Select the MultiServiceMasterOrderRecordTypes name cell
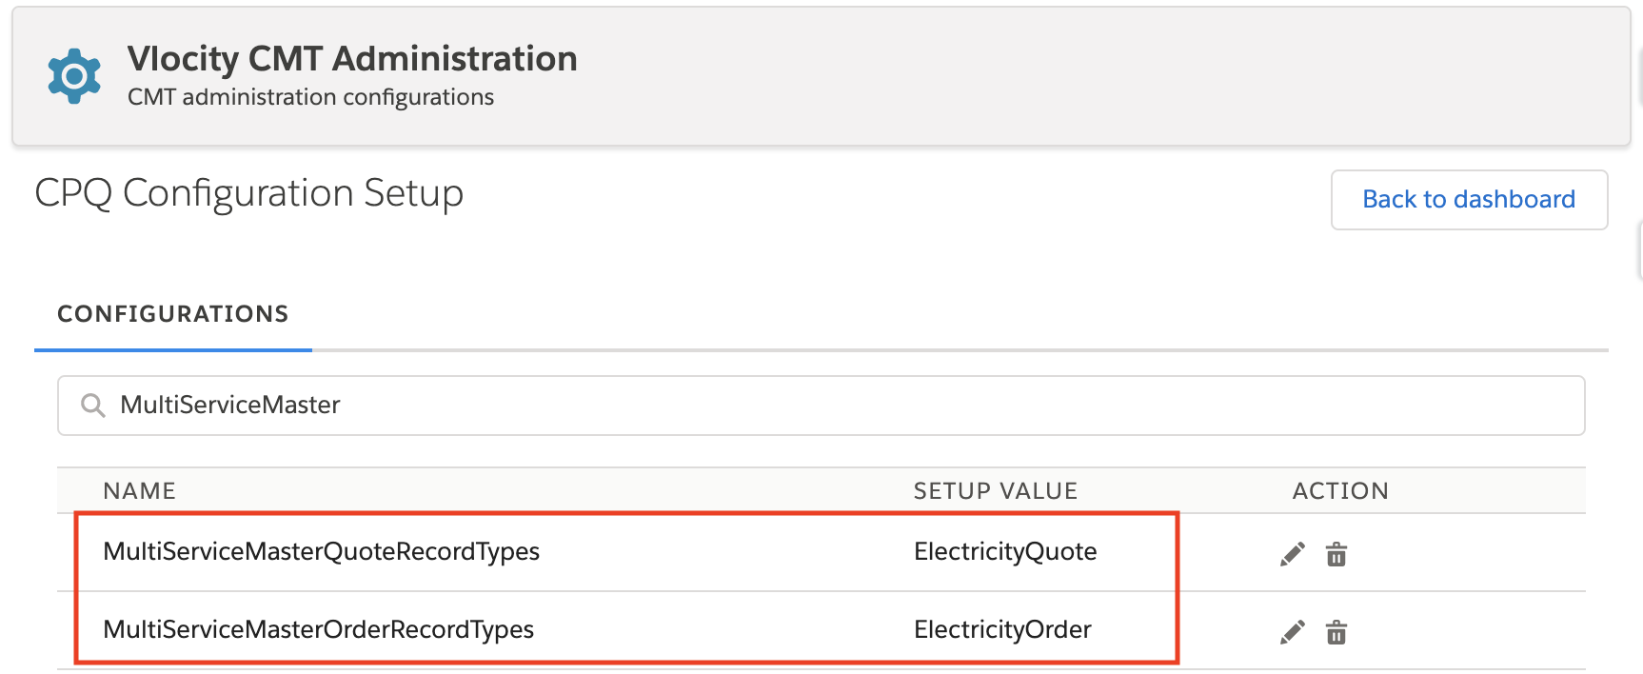 point(318,629)
